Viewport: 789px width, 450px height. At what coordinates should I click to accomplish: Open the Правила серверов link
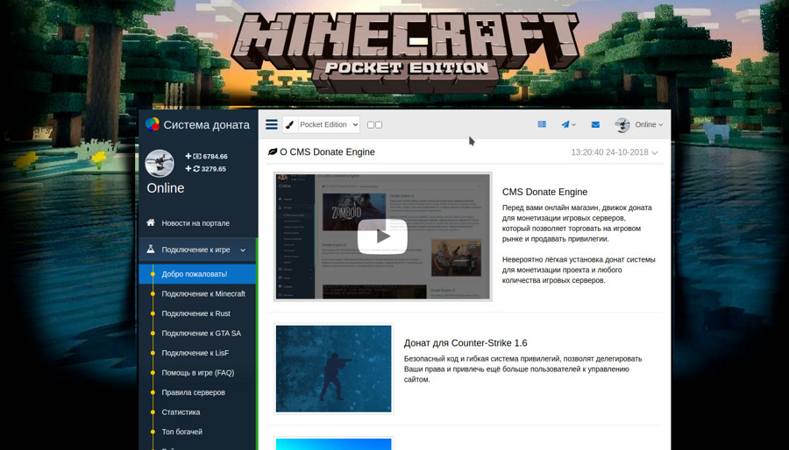[193, 392]
